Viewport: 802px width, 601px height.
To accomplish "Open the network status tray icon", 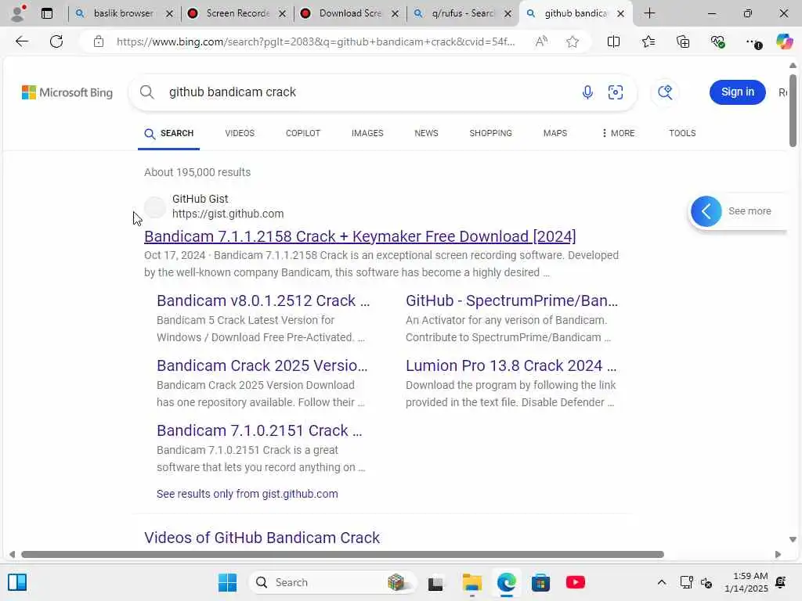I will tap(686, 582).
